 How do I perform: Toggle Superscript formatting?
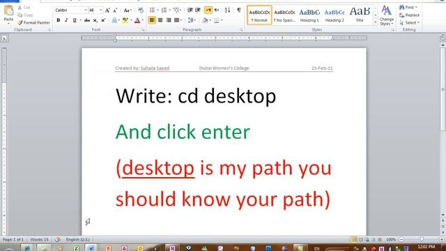(103, 20)
